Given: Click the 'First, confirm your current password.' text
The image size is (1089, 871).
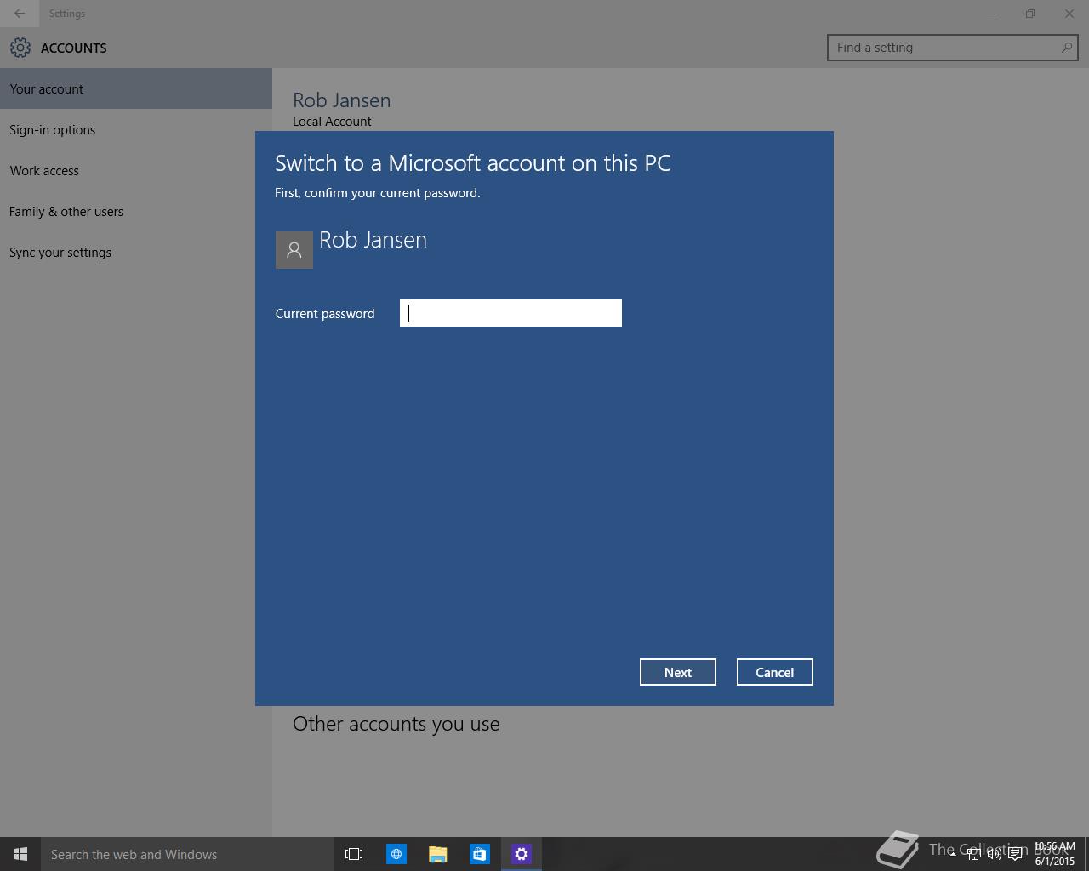Looking at the screenshot, I should tap(378, 193).
